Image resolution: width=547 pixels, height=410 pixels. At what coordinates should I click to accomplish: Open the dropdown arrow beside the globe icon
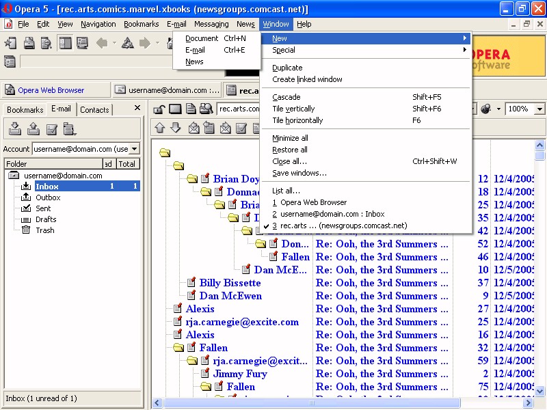pyautogui.click(x=498, y=109)
